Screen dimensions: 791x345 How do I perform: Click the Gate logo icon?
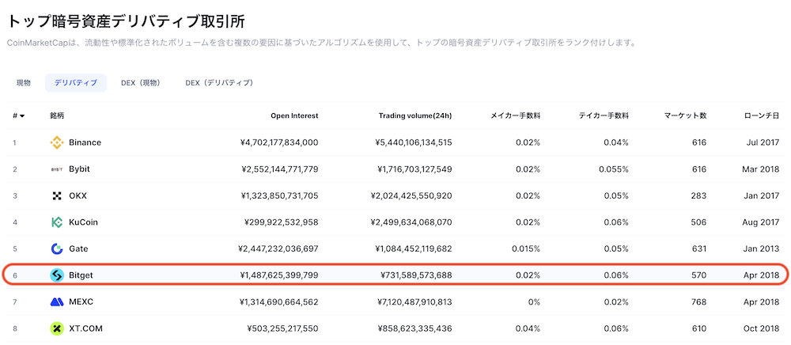pos(57,248)
